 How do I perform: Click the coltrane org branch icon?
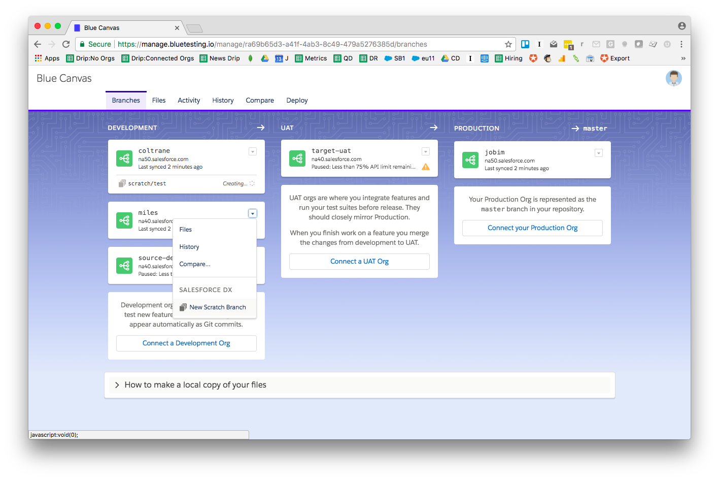(x=124, y=158)
